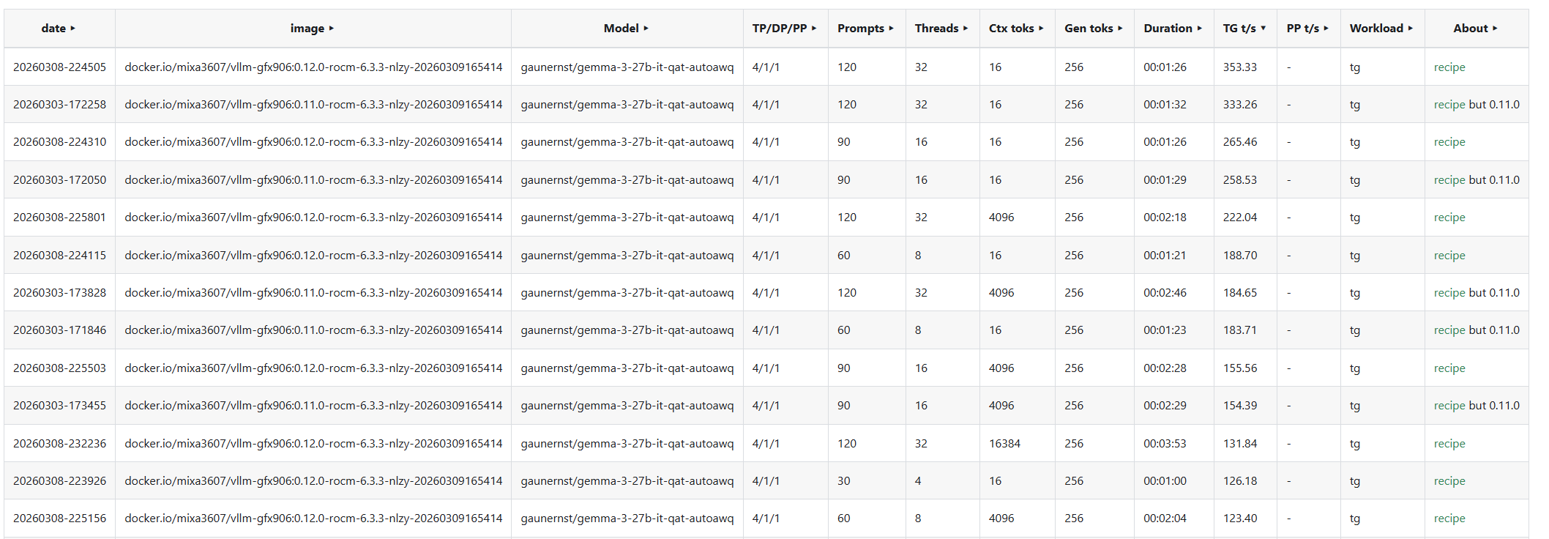Click the Threads column sort arrow
The height and width of the screenshot is (539, 1549).
[x=966, y=29]
